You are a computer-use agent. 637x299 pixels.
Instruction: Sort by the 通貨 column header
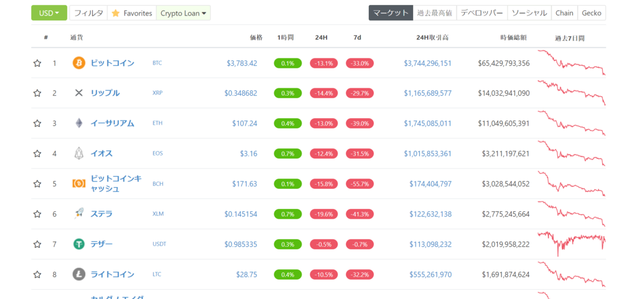pyautogui.click(x=77, y=38)
